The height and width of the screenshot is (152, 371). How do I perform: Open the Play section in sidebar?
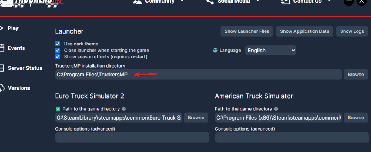coord(13,28)
